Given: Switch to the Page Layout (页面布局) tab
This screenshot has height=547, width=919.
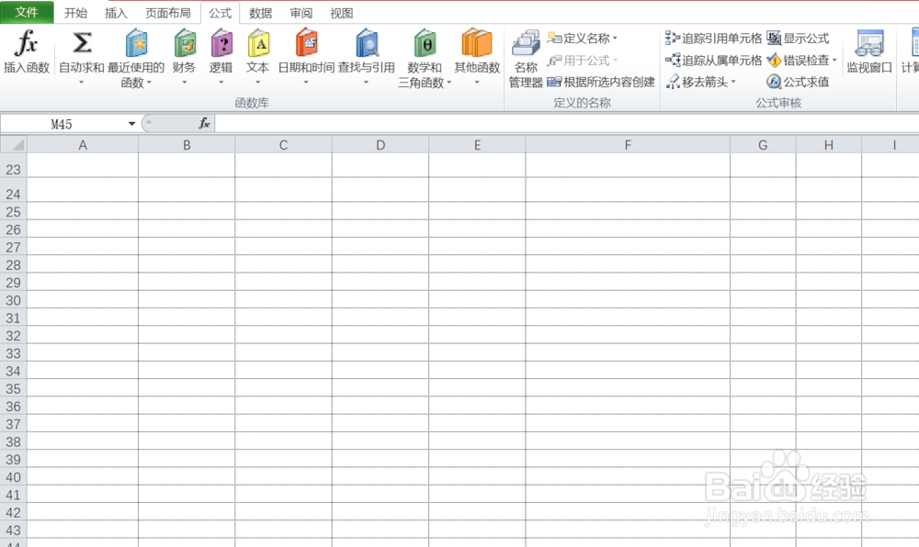Looking at the screenshot, I should (x=168, y=13).
